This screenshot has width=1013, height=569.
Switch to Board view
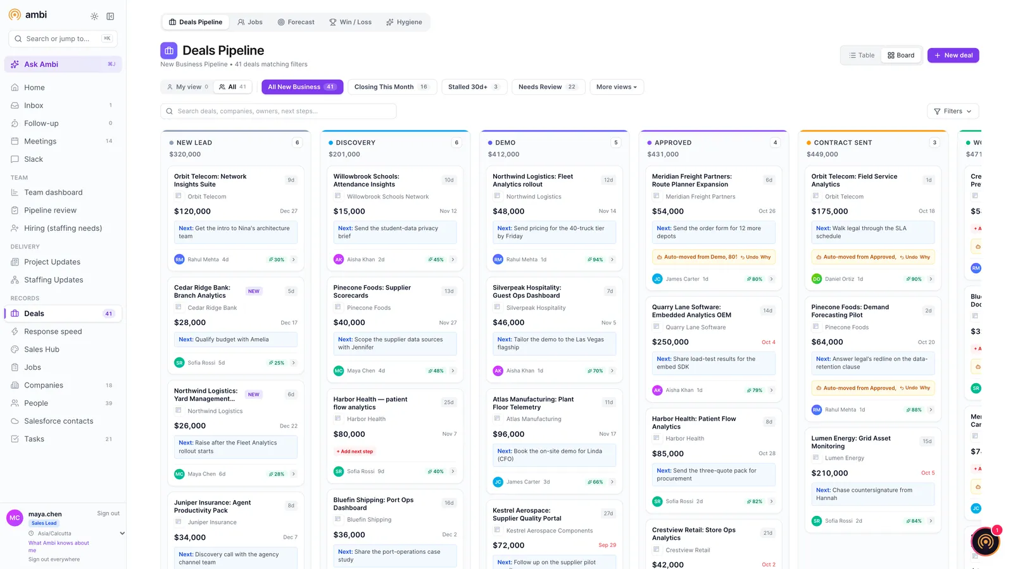901,56
